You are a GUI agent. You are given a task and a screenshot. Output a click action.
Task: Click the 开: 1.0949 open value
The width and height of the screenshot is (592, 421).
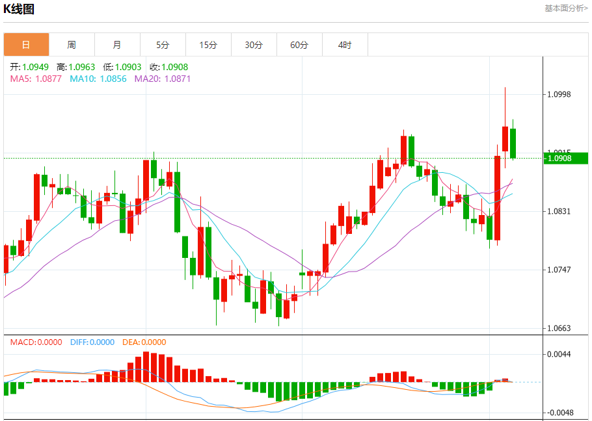29,67
